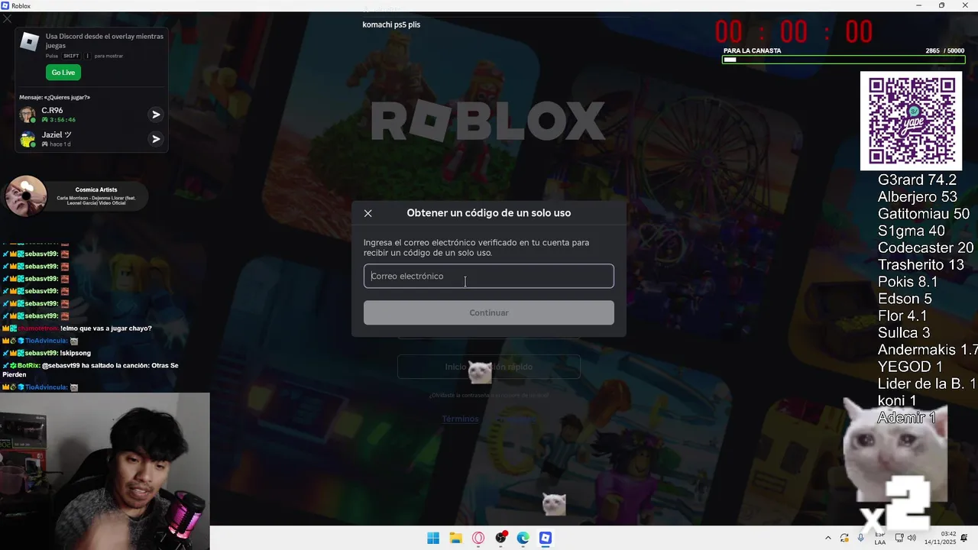Click the donor entry "Pokis 8.1"
Image resolution: width=978 pixels, height=550 pixels.
[x=908, y=282]
